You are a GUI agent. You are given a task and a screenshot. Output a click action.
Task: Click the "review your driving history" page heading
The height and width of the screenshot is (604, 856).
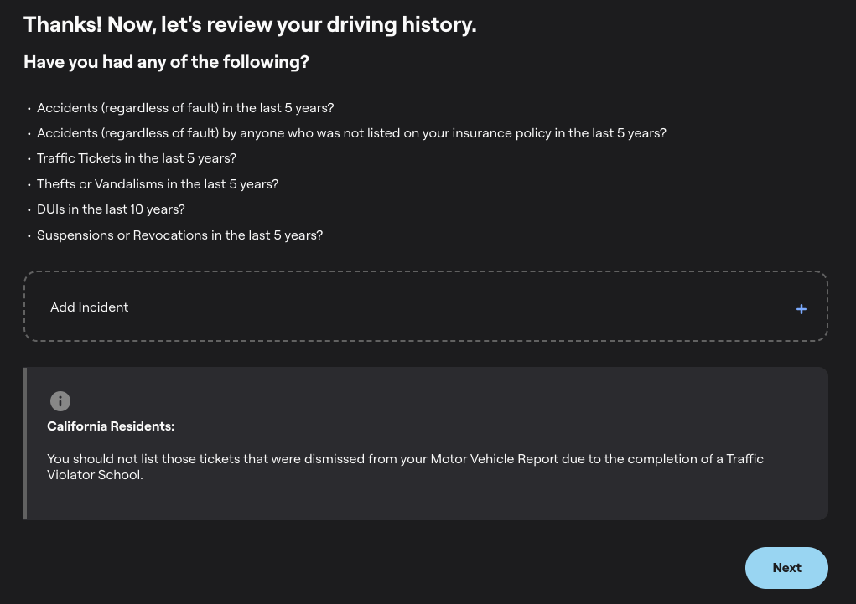pos(250,25)
